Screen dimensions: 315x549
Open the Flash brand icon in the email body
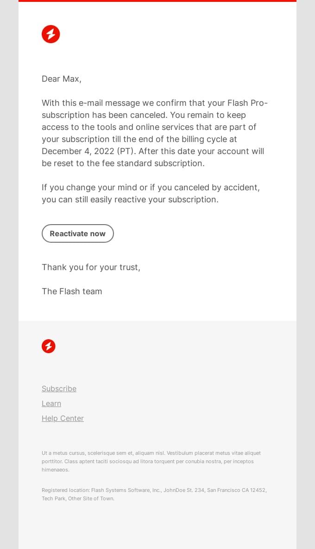tap(51, 34)
